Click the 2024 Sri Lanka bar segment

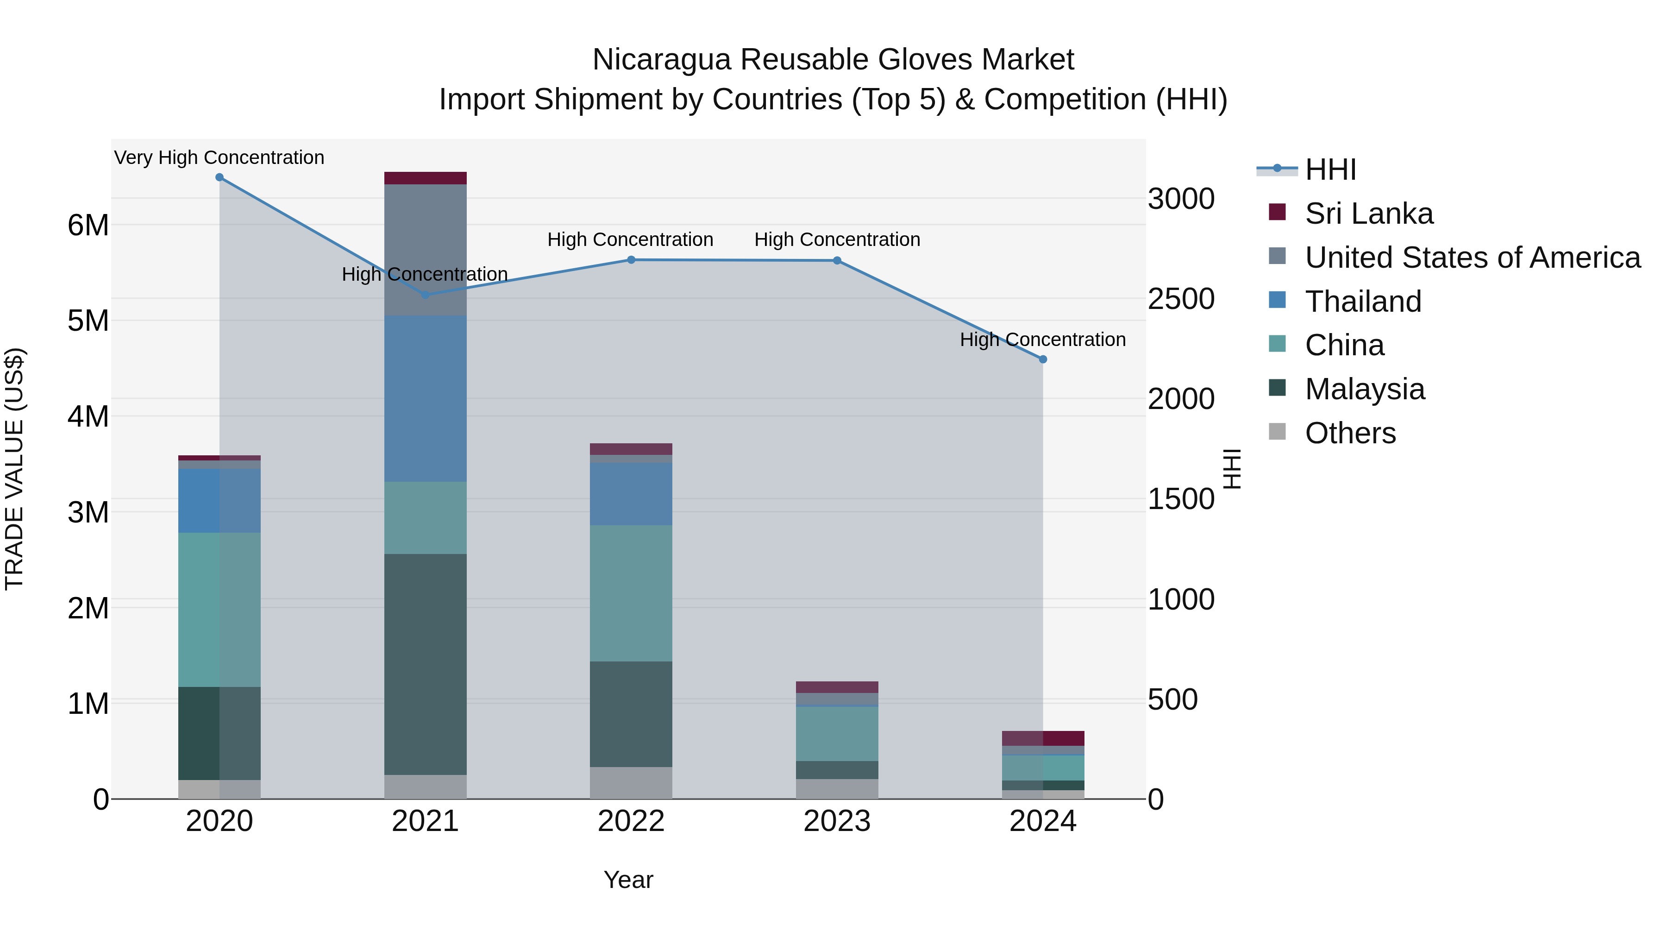point(1043,739)
